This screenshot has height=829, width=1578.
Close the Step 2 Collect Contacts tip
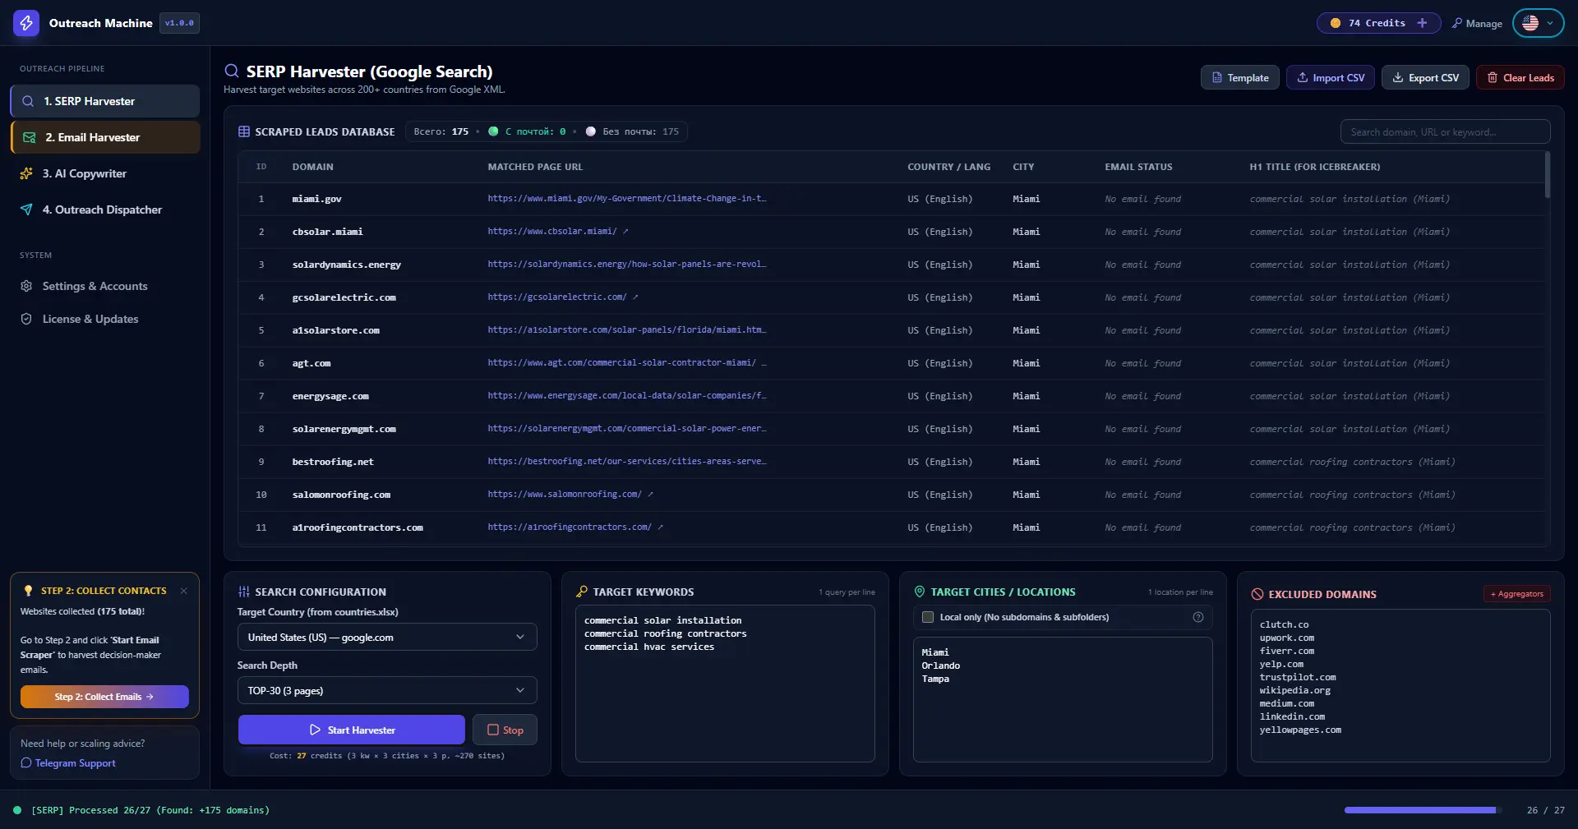pyautogui.click(x=183, y=591)
